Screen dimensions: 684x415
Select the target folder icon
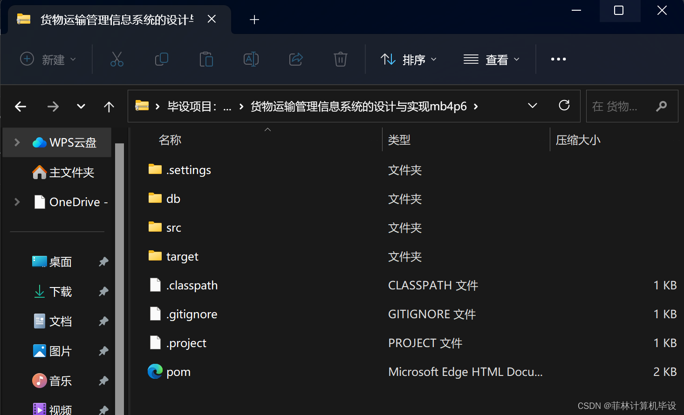click(155, 256)
